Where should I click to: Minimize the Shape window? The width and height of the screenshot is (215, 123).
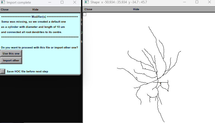coord(184,2)
